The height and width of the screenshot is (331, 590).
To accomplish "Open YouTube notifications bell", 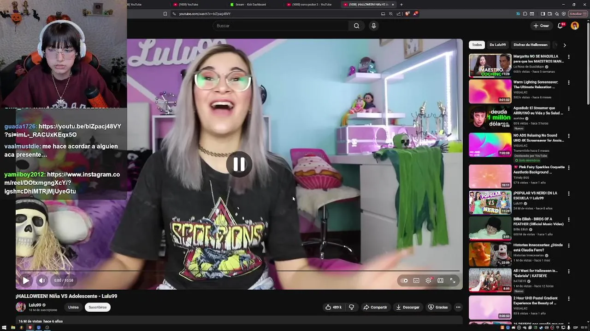I will coord(560,26).
